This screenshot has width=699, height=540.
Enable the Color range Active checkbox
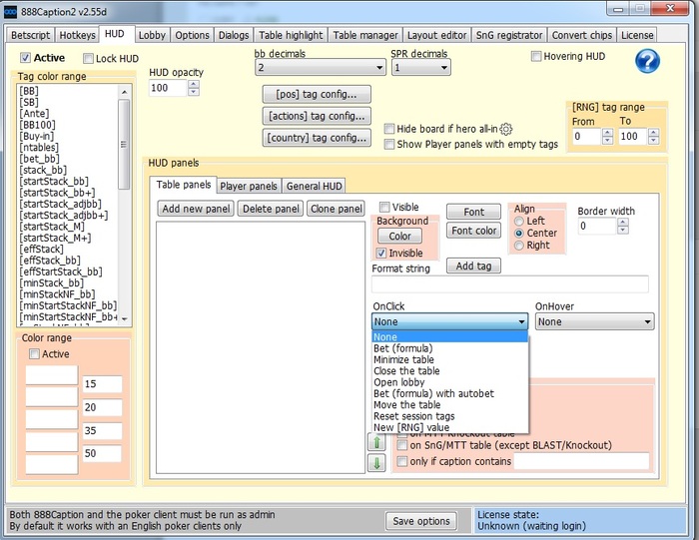click(34, 353)
